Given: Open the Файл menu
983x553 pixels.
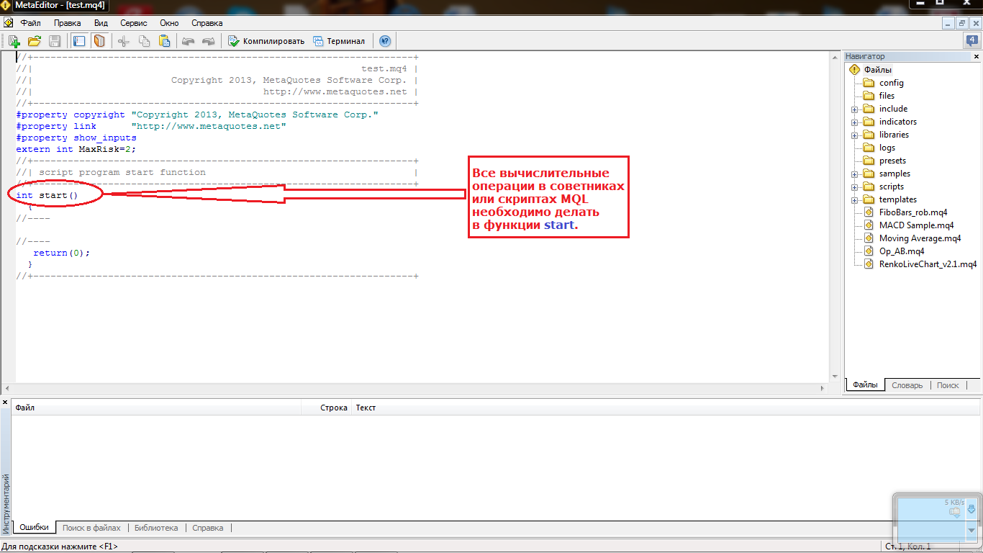Looking at the screenshot, I should (30, 23).
